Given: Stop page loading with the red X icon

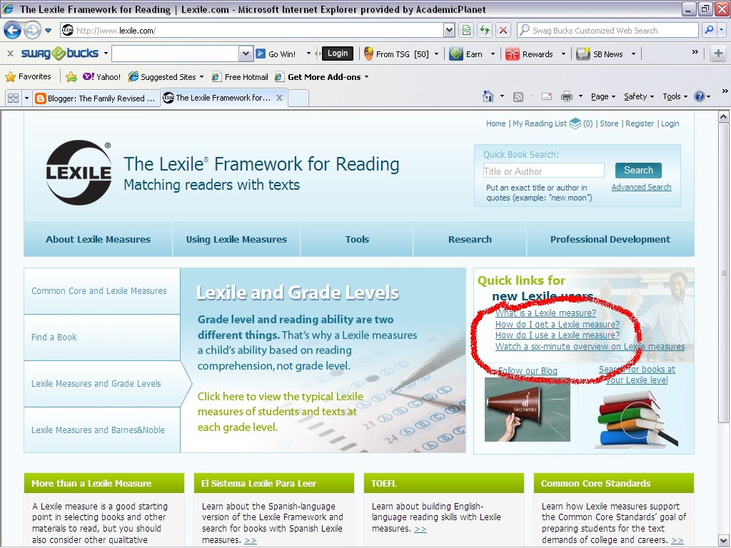Looking at the screenshot, I should (x=502, y=30).
